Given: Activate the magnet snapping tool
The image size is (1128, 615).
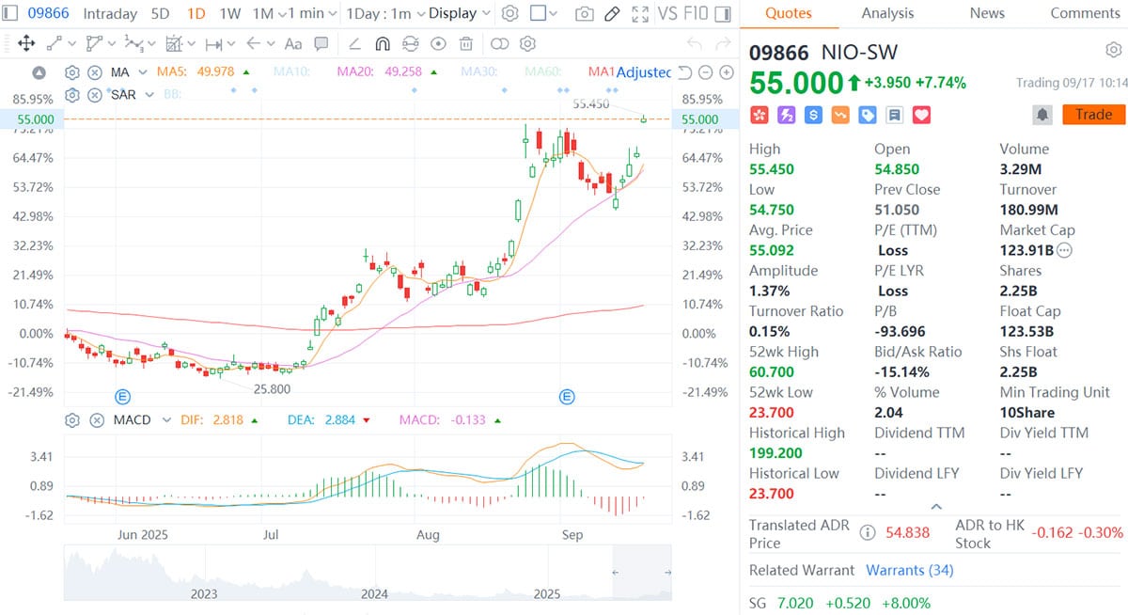Looking at the screenshot, I should pos(383,43).
